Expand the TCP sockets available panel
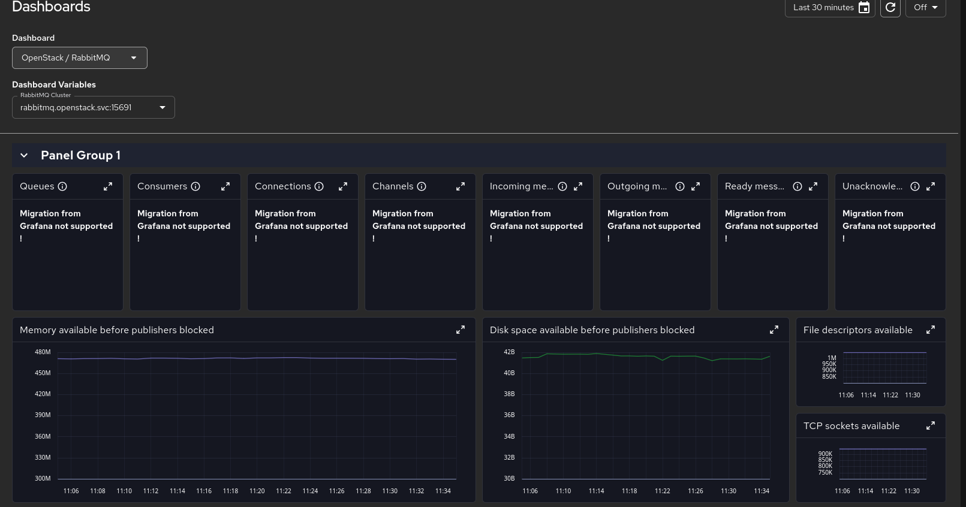Image resolution: width=966 pixels, height=507 pixels. pos(931,425)
